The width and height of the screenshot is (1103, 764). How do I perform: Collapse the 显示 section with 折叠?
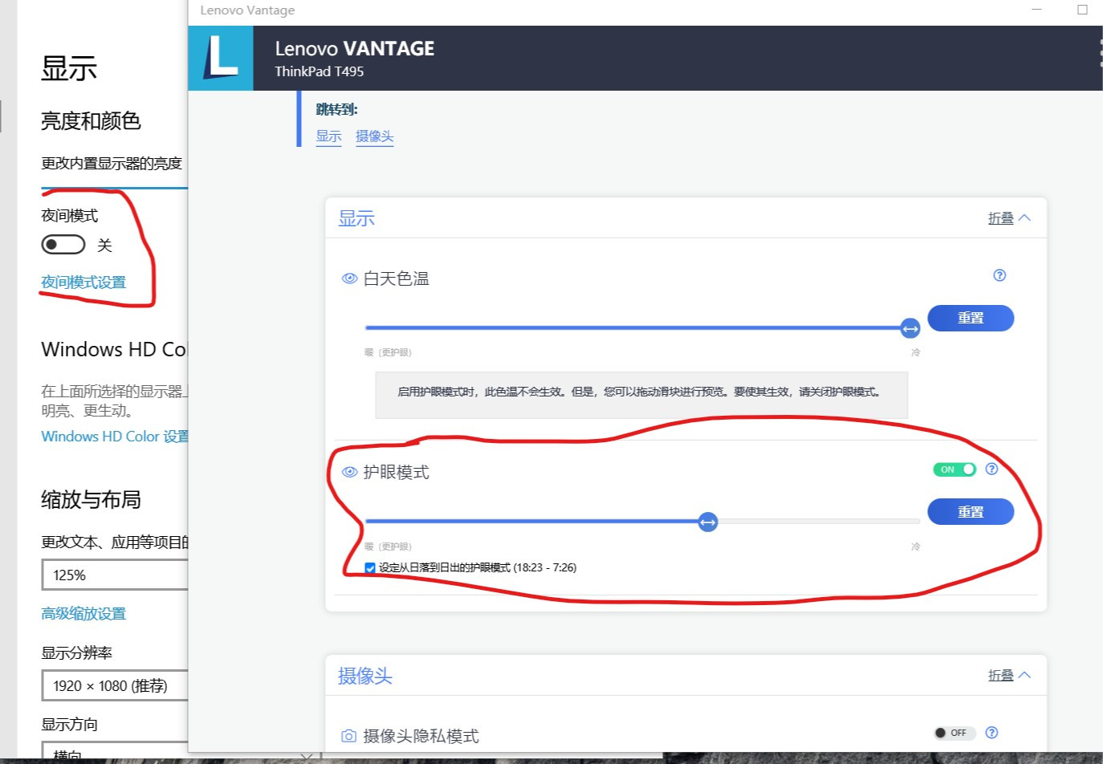click(1009, 217)
